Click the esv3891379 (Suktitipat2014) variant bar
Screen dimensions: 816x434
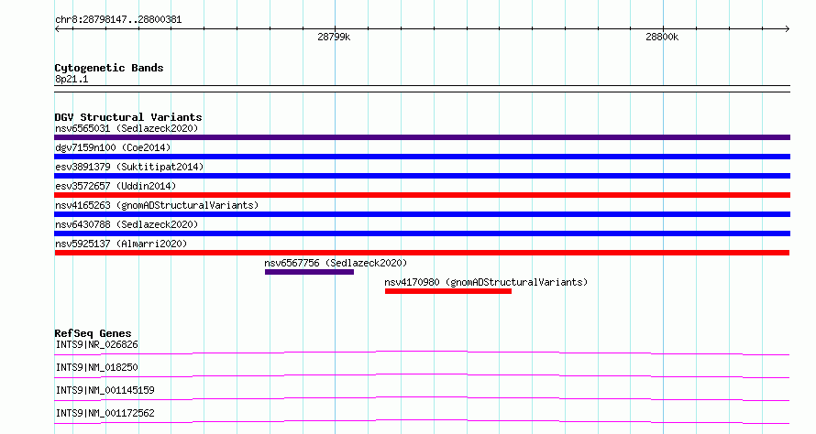422,176
